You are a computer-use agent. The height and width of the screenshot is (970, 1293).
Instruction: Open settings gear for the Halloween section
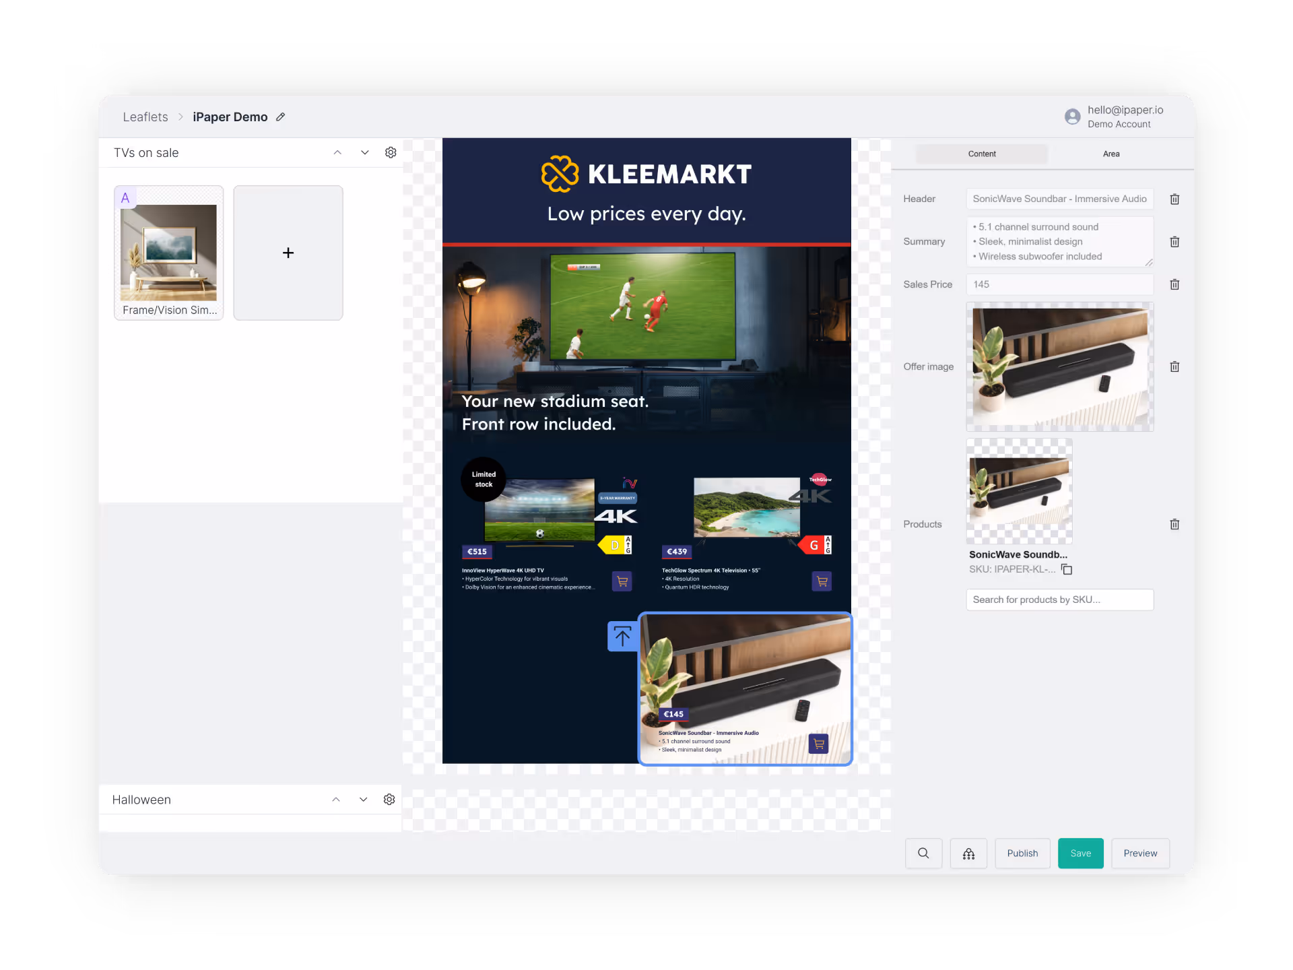pos(389,800)
